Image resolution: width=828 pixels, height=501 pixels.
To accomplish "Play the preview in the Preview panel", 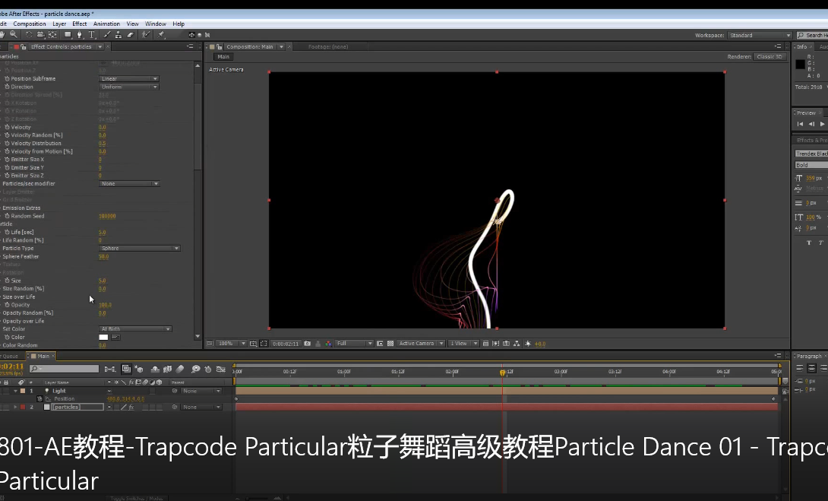I will (x=822, y=124).
